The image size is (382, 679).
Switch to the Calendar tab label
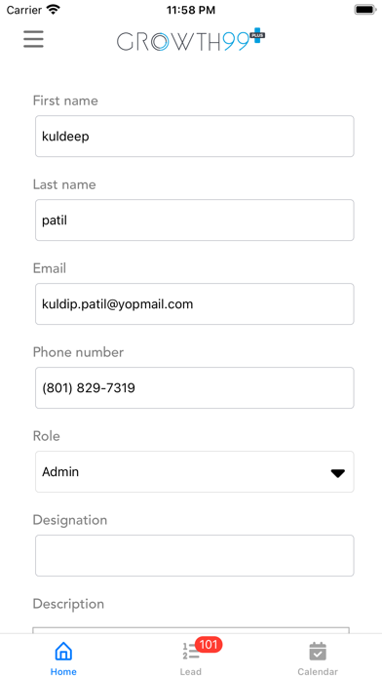tap(318, 672)
